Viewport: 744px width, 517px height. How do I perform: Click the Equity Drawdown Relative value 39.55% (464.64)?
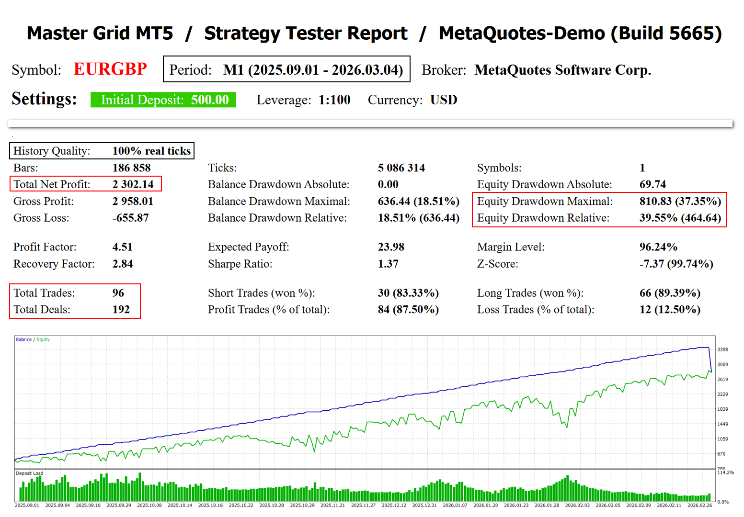[x=680, y=218]
